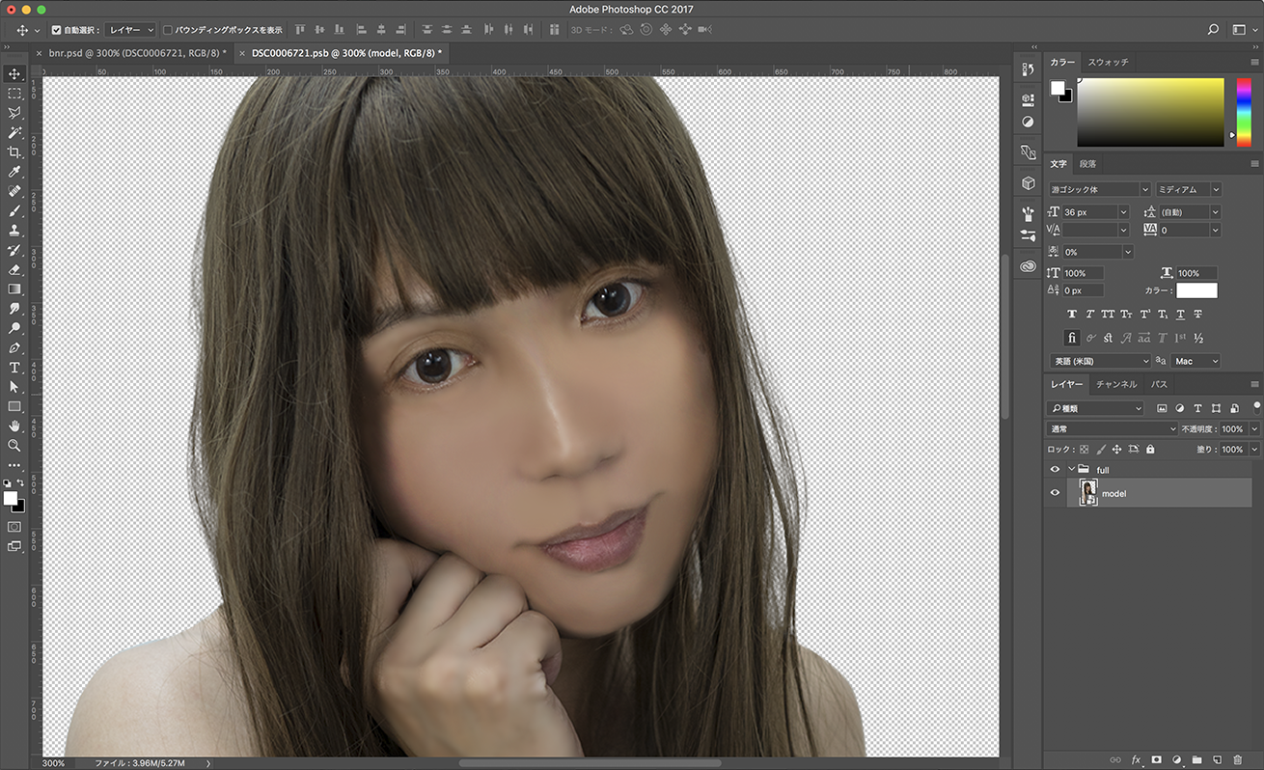Collapse the full layer group
The height and width of the screenshot is (770, 1264).
[x=1071, y=470]
